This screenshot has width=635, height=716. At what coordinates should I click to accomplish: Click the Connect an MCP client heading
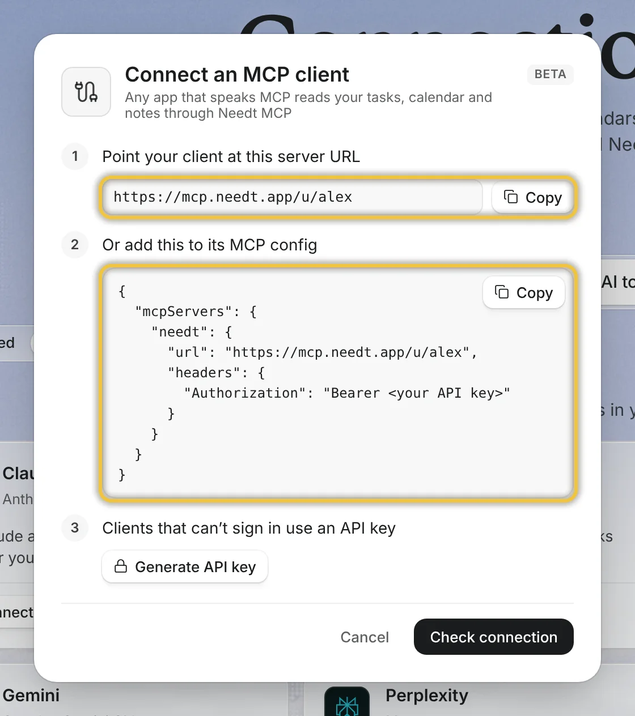[x=237, y=75]
